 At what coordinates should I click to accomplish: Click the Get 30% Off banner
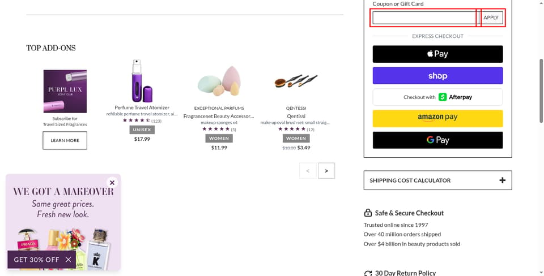[36, 260]
